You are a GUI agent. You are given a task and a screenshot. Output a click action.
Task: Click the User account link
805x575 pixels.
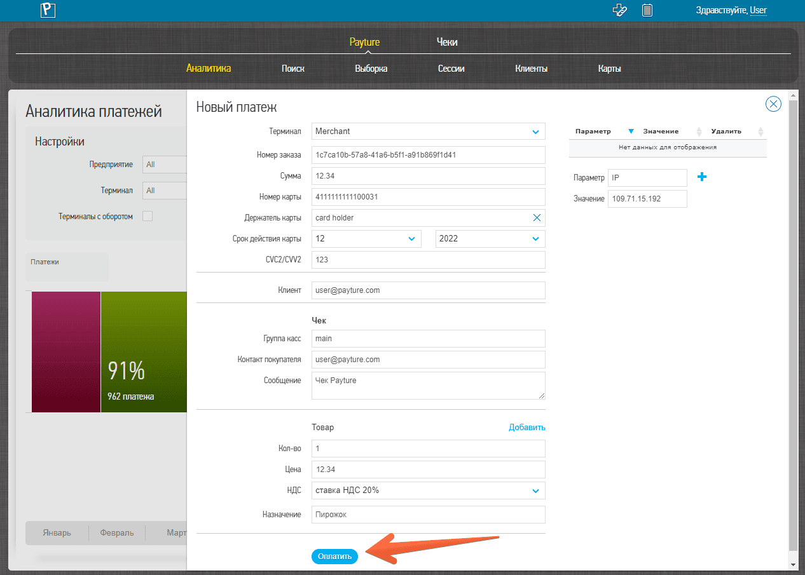point(759,10)
